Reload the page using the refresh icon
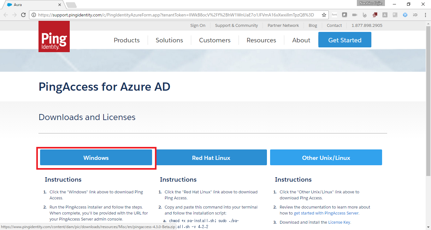This screenshot has width=431, height=230. click(x=24, y=15)
